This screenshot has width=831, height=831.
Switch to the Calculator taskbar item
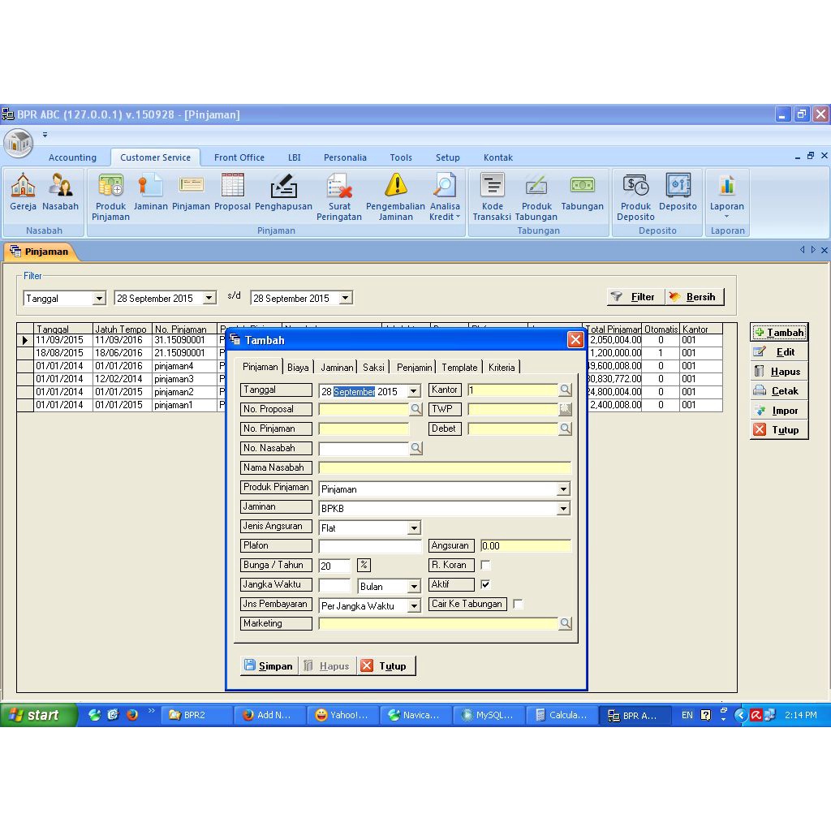(x=562, y=715)
